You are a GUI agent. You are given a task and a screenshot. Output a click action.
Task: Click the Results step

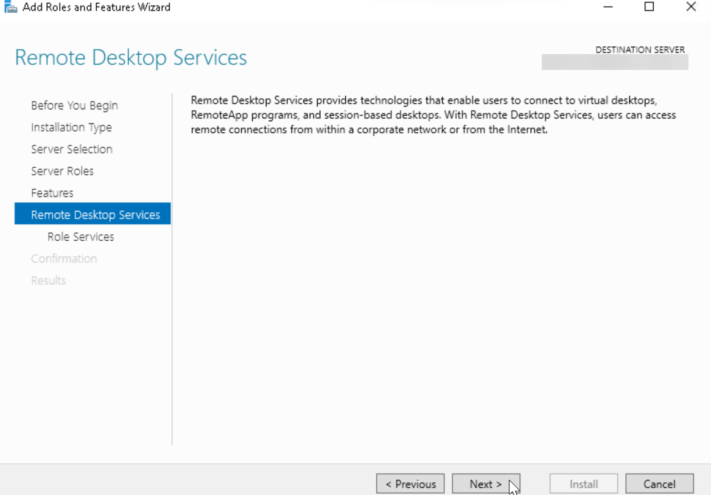click(48, 280)
